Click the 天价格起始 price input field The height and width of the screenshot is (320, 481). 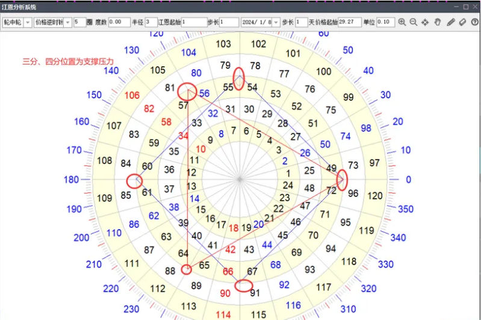350,22
